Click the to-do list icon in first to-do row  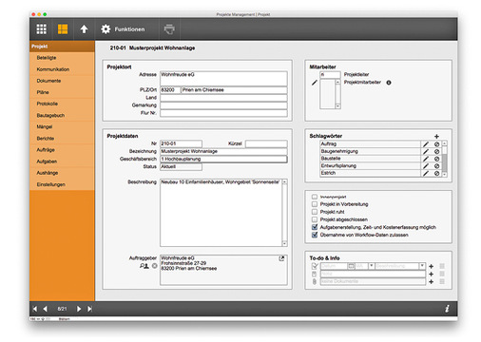pyautogui.click(x=442, y=266)
